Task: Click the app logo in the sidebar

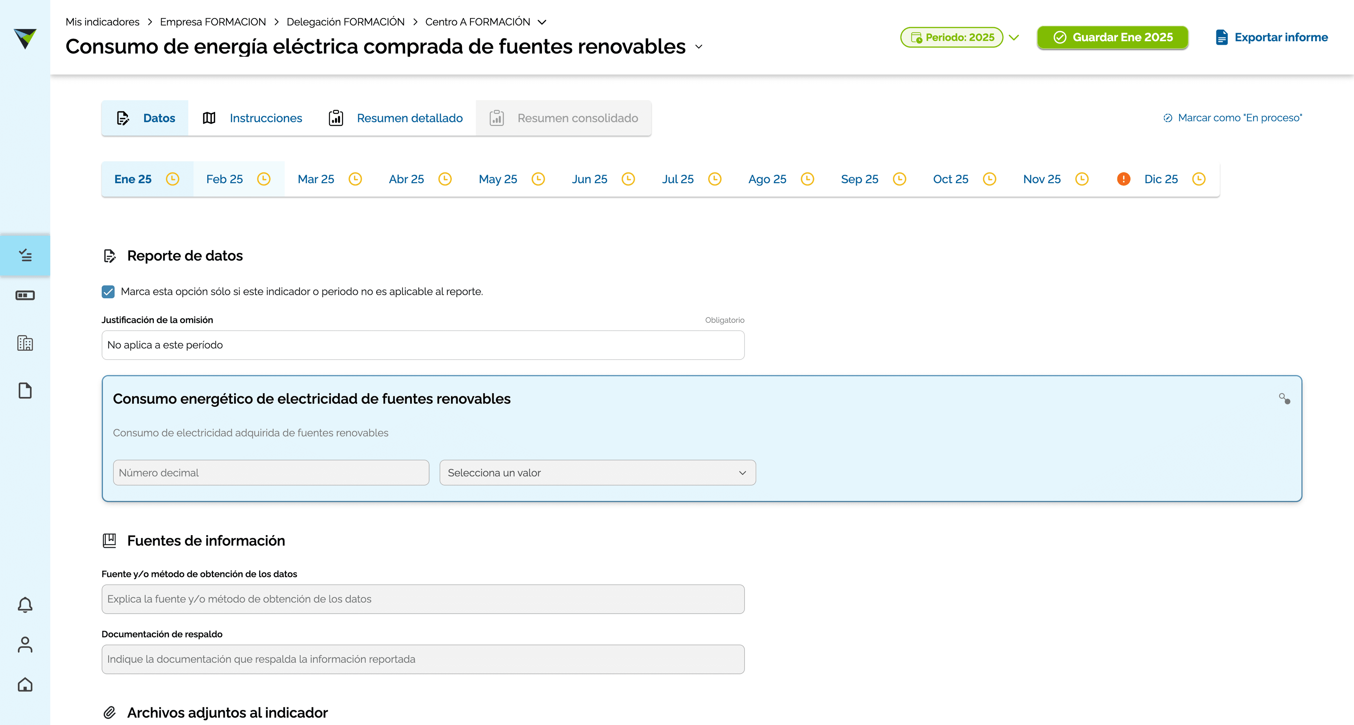Action: click(25, 38)
